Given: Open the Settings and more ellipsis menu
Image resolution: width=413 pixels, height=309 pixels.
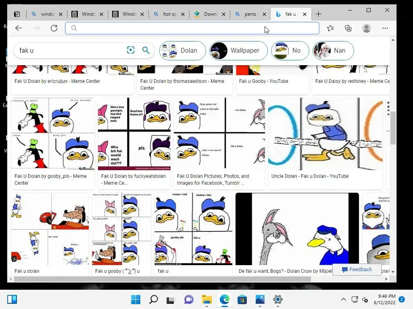Looking at the screenshot, I should coord(385,28).
